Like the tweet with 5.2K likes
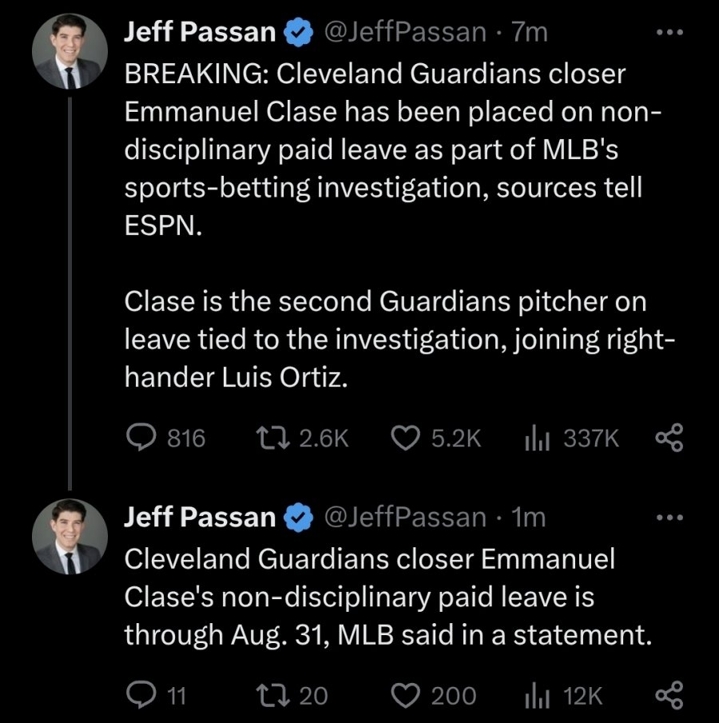Viewport: 719px width, 723px height. (408, 438)
